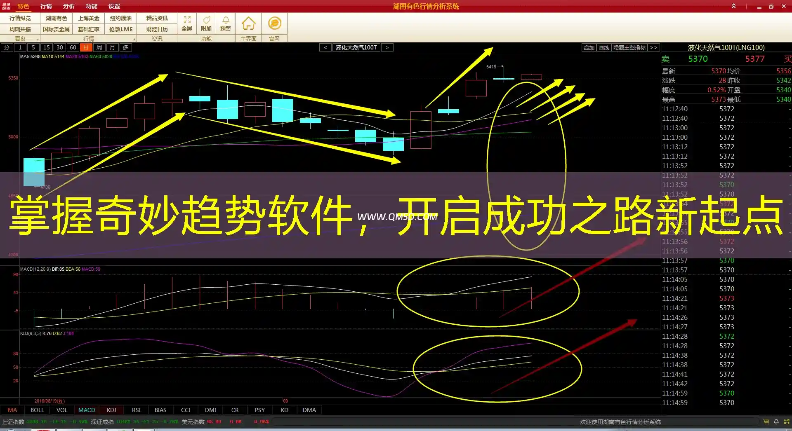Switch to the CCI indicator tab

(x=186, y=410)
